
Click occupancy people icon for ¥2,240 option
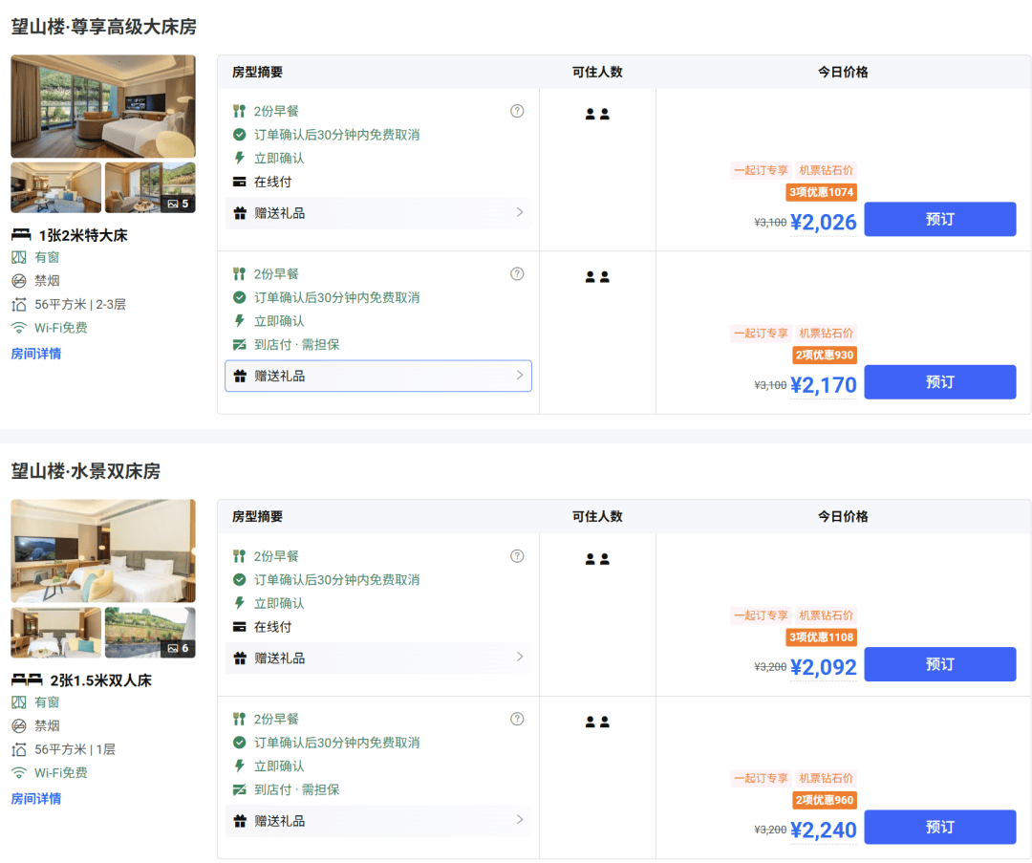(597, 723)
